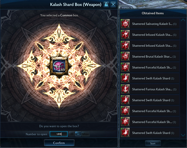187x148 pixels.
Task: Toggle the window lock icon
Action: tap(106, 4)
